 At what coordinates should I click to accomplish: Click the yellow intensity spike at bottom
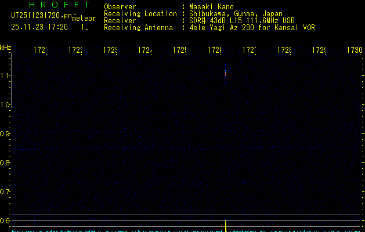point(225,226)
